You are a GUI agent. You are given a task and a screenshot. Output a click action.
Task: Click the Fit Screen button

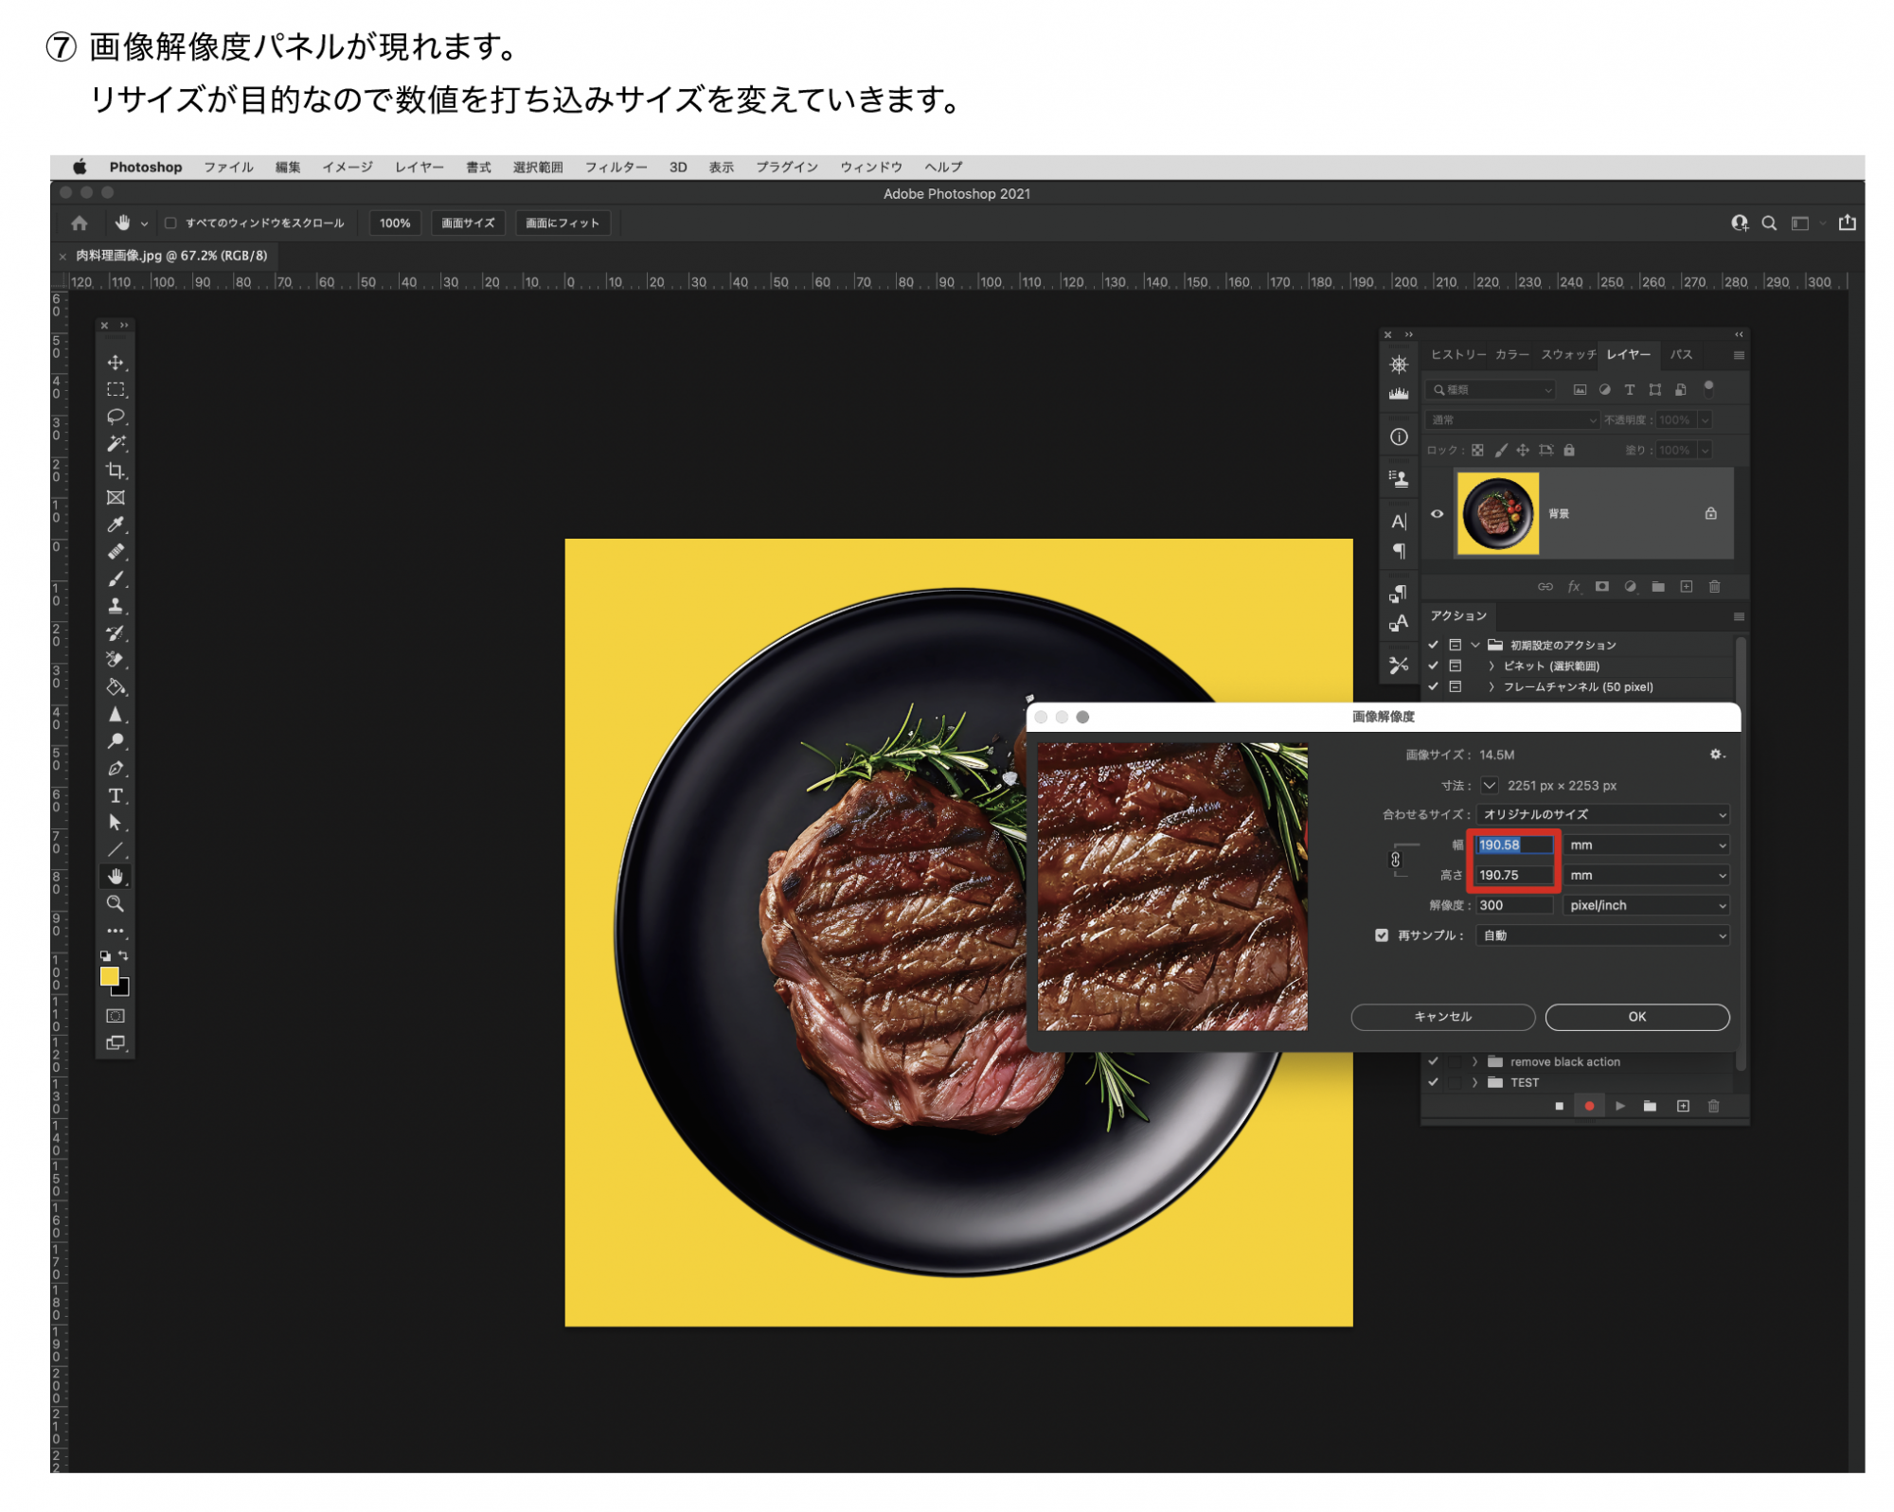tap(563, 223)
